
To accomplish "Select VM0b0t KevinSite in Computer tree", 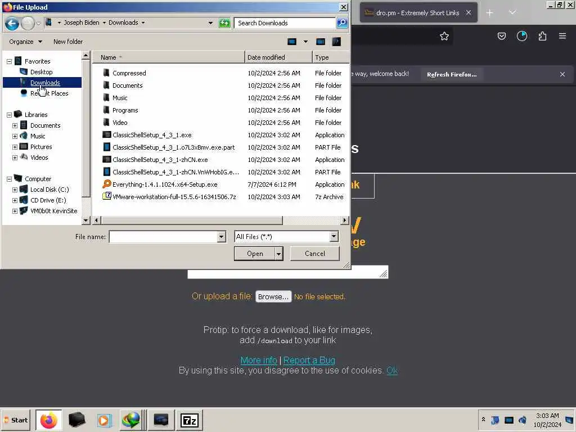I will click(53, 211).
